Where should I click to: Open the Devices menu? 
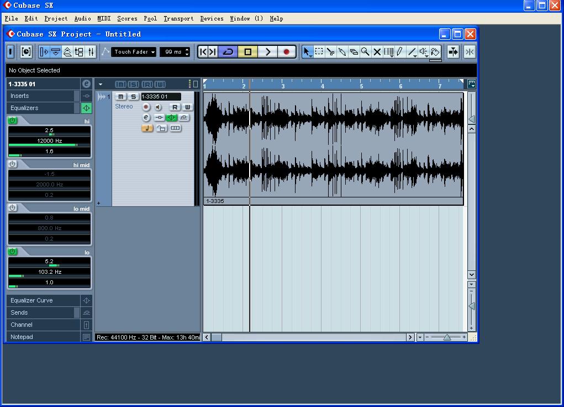click(212, 18)
